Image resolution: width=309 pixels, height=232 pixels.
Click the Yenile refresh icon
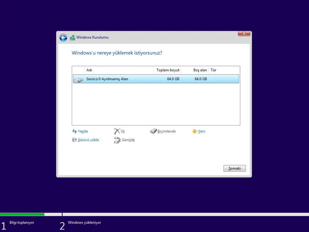point(74,131)
